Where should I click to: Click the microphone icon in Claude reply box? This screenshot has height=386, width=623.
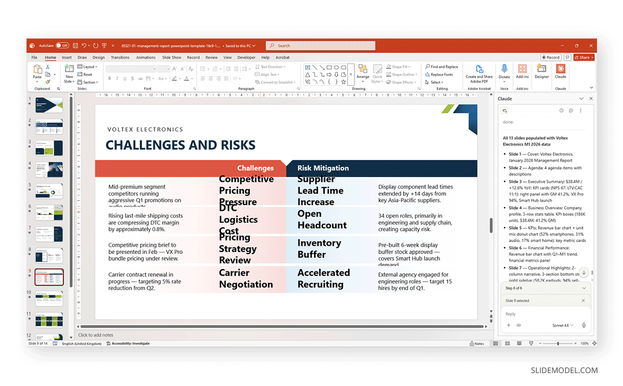(x=584, y=326)
